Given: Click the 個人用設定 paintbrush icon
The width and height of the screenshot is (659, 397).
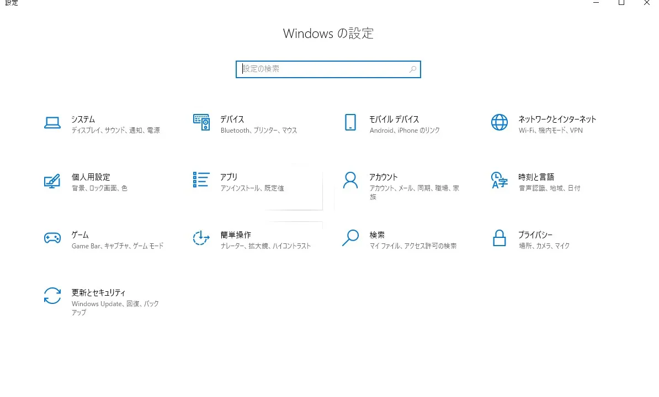Looking at the screenshot, I should 52,181.
